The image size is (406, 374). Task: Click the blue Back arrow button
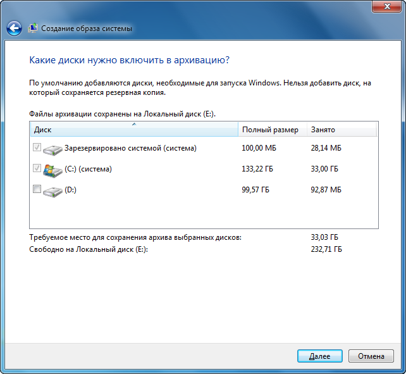tap(14, 28)
